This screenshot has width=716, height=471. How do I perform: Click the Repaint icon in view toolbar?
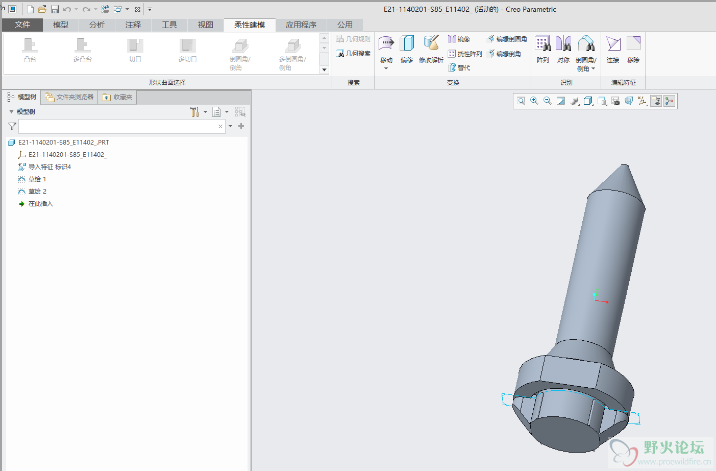tap(561, 101)
